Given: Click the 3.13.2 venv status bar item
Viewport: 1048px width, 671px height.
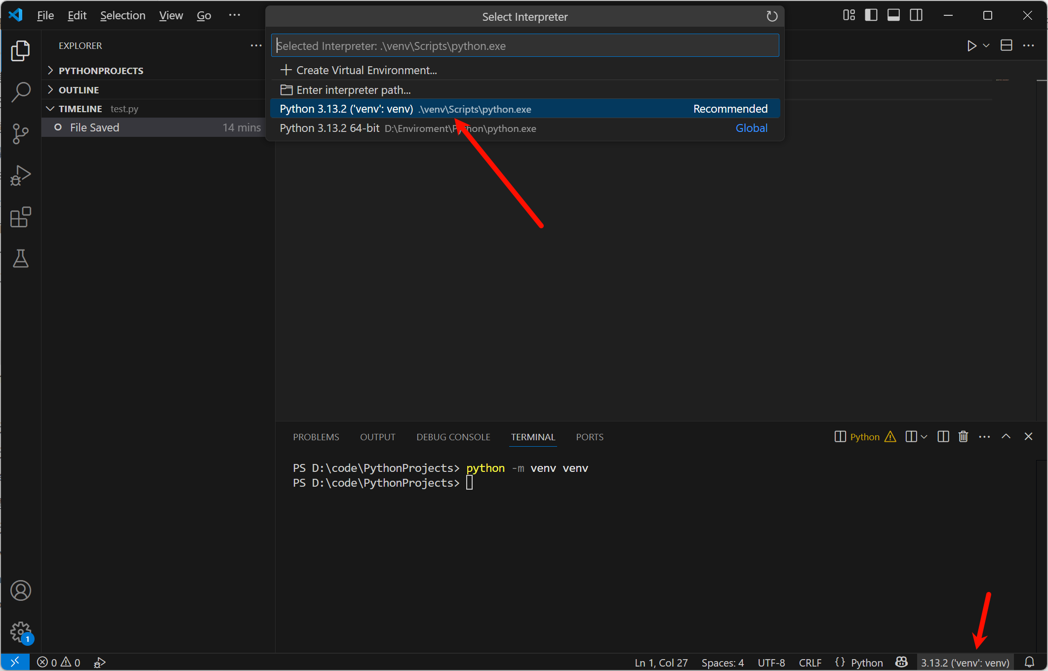Looking at the screenshot, I should point(965,663).
